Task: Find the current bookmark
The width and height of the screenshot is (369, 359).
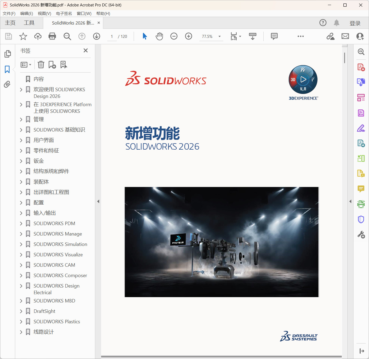Action: pyautogui.click(x=64, y=65)
